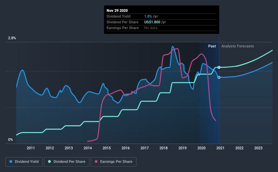This screenshot has width=278, height=172.
Task: Click the 2018 x-axis label
Action: [164, 148]
